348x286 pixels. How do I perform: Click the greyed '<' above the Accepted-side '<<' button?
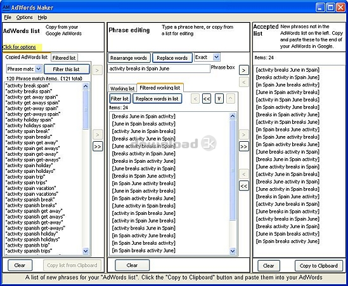tap(243, 174)
